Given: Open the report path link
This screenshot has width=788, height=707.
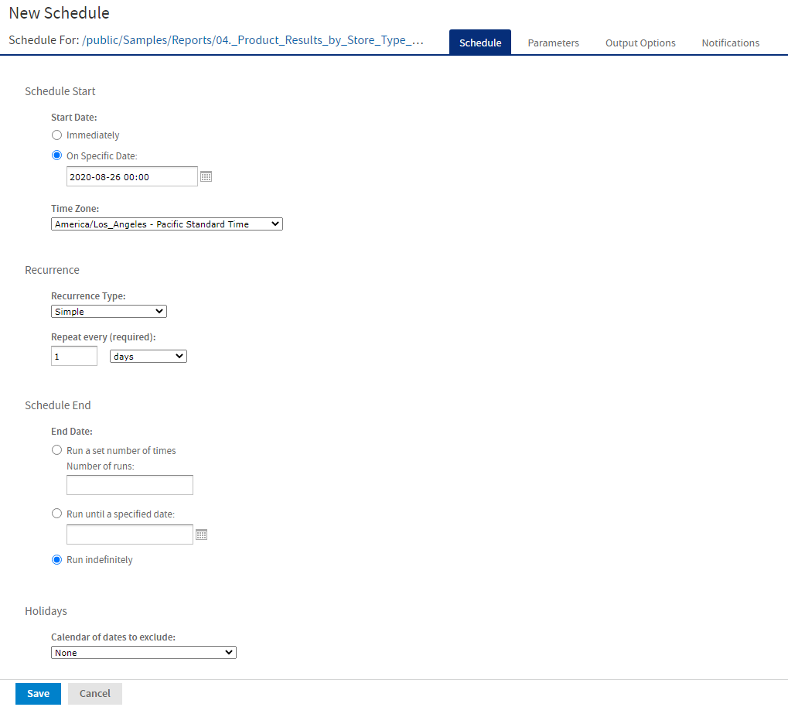Looking at the screenshot, I should click(253, 40).
